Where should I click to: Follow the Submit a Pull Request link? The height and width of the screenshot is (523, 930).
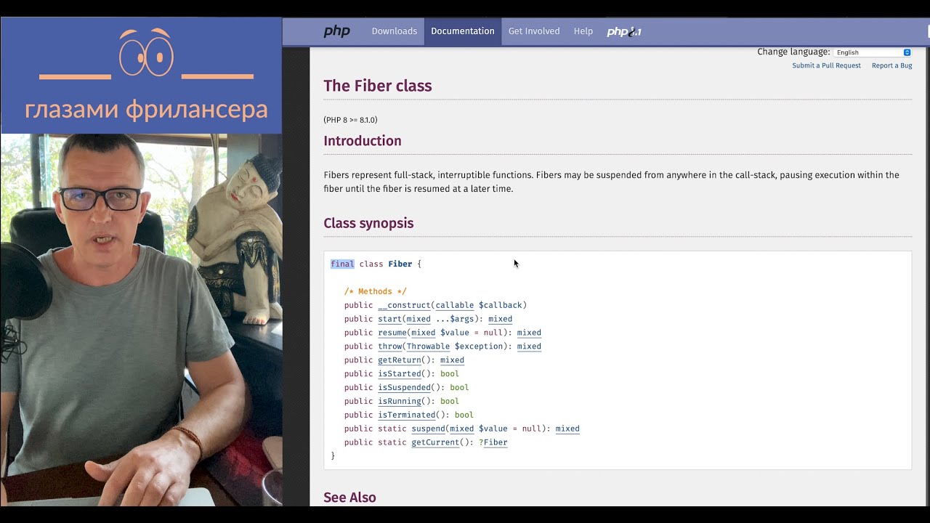(827, 65)
